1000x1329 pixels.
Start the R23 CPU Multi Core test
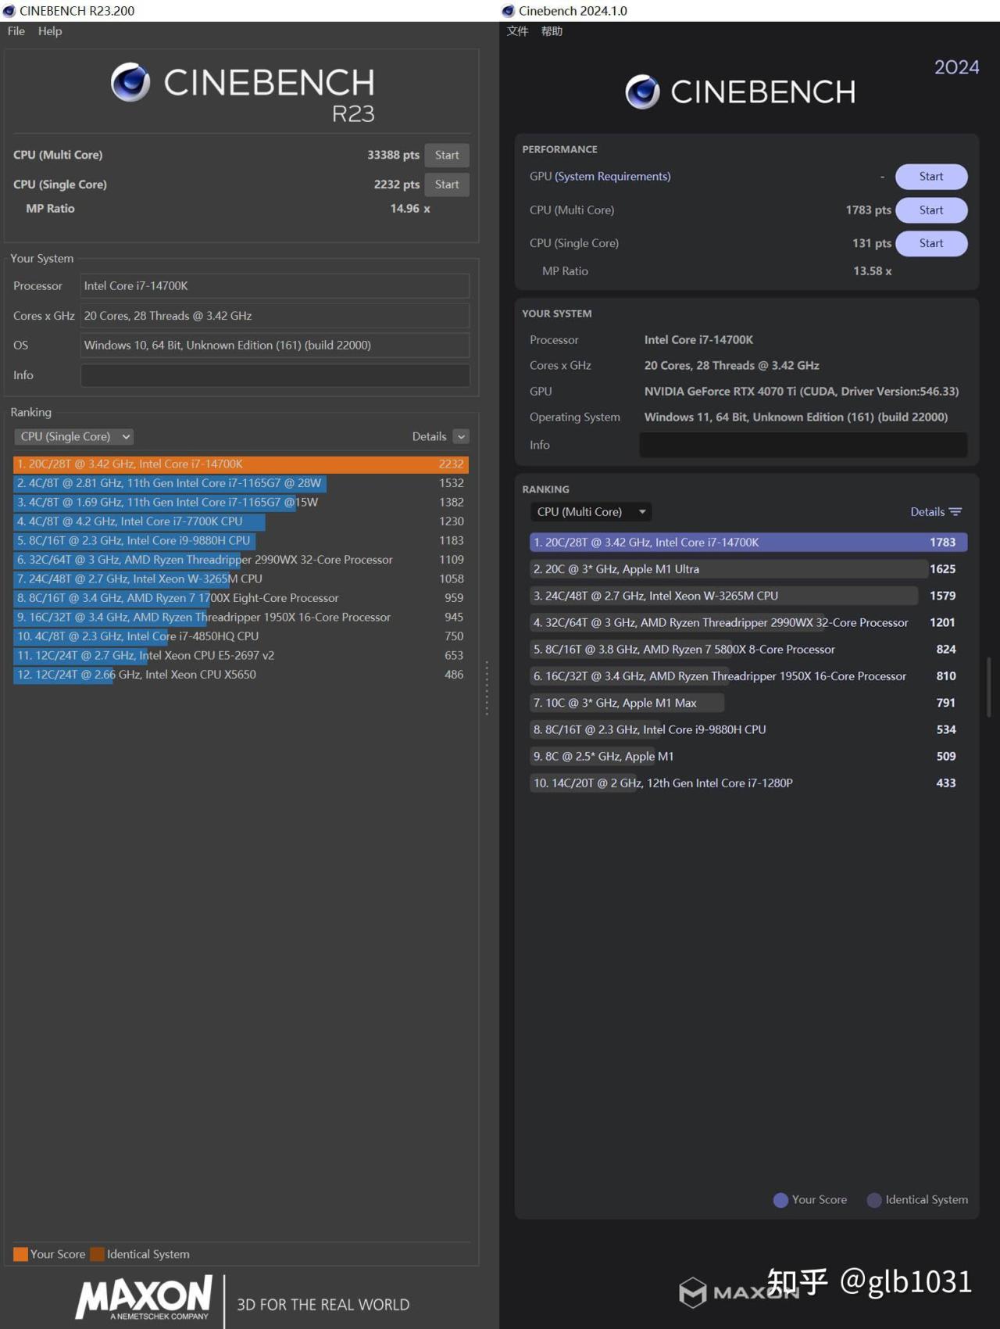(x=447, y=155)
